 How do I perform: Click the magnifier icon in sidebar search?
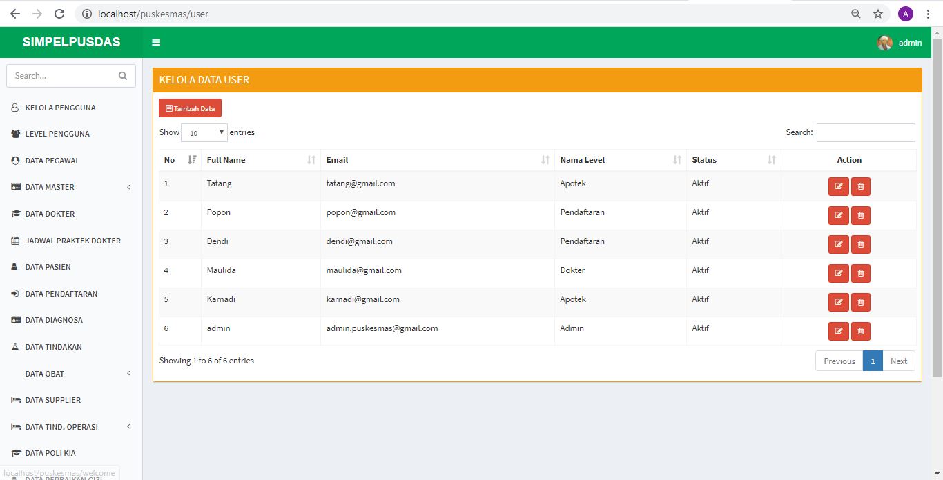tap(123, 76)
